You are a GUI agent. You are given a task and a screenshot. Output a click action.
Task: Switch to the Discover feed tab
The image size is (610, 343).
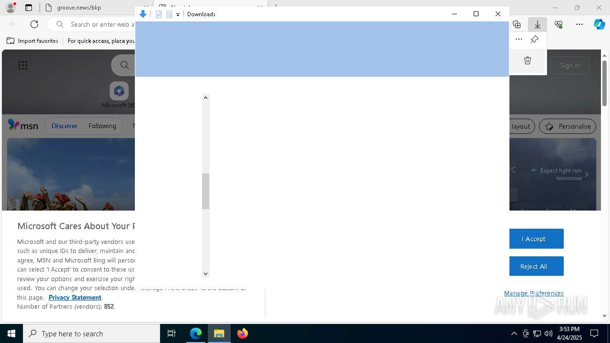pyautogui.click(x=64, y=126)
